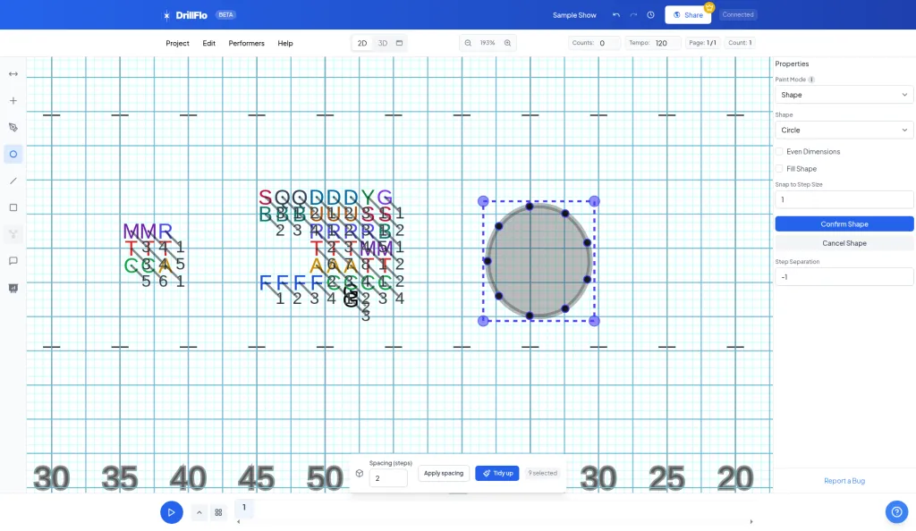The image size is (916, 531).
Task: Undo the last action
Action: click(616, 15)
